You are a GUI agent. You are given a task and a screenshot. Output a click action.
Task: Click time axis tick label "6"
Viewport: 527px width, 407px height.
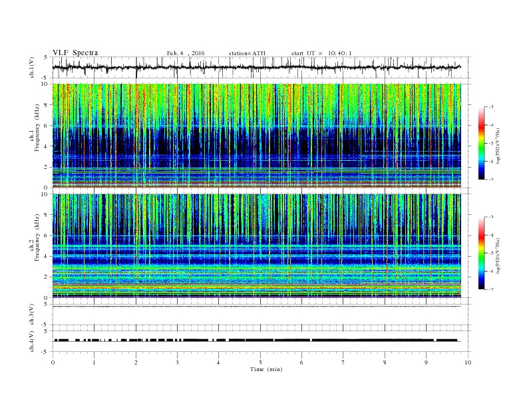pyautogui.click(x=301, y=362)
